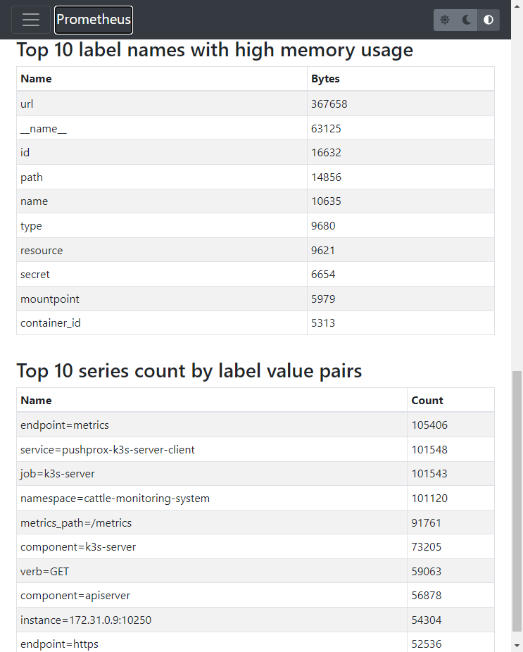Open the hamburger navigation menu
The image size is (523, 652).
coord(30,20)
